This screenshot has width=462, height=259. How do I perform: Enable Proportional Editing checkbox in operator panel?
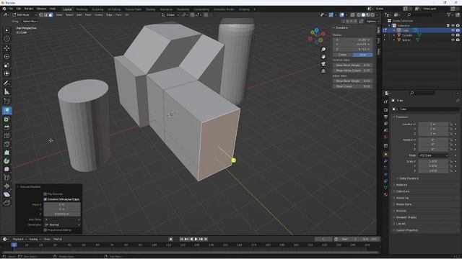click(x=45, y=230)
